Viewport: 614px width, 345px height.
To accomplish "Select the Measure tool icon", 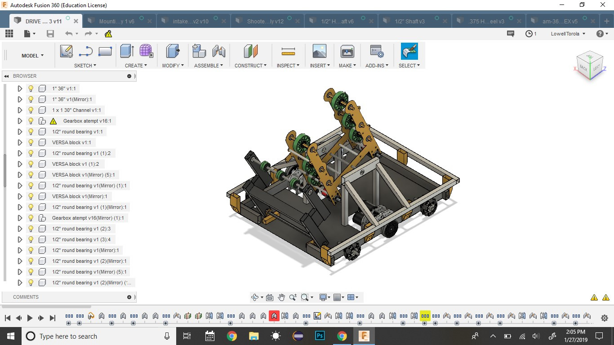I will coord(288,51).
